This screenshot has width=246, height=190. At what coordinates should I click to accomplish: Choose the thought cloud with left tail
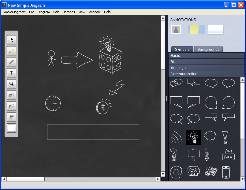(x=194, y=119)
